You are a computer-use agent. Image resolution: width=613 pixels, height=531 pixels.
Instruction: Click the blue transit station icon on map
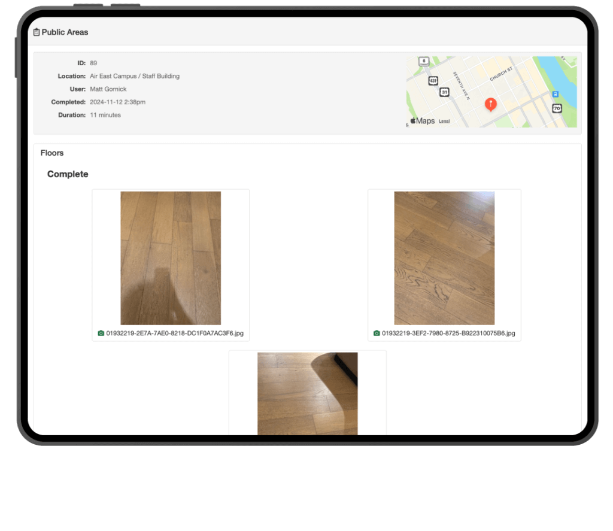[555, 94]
